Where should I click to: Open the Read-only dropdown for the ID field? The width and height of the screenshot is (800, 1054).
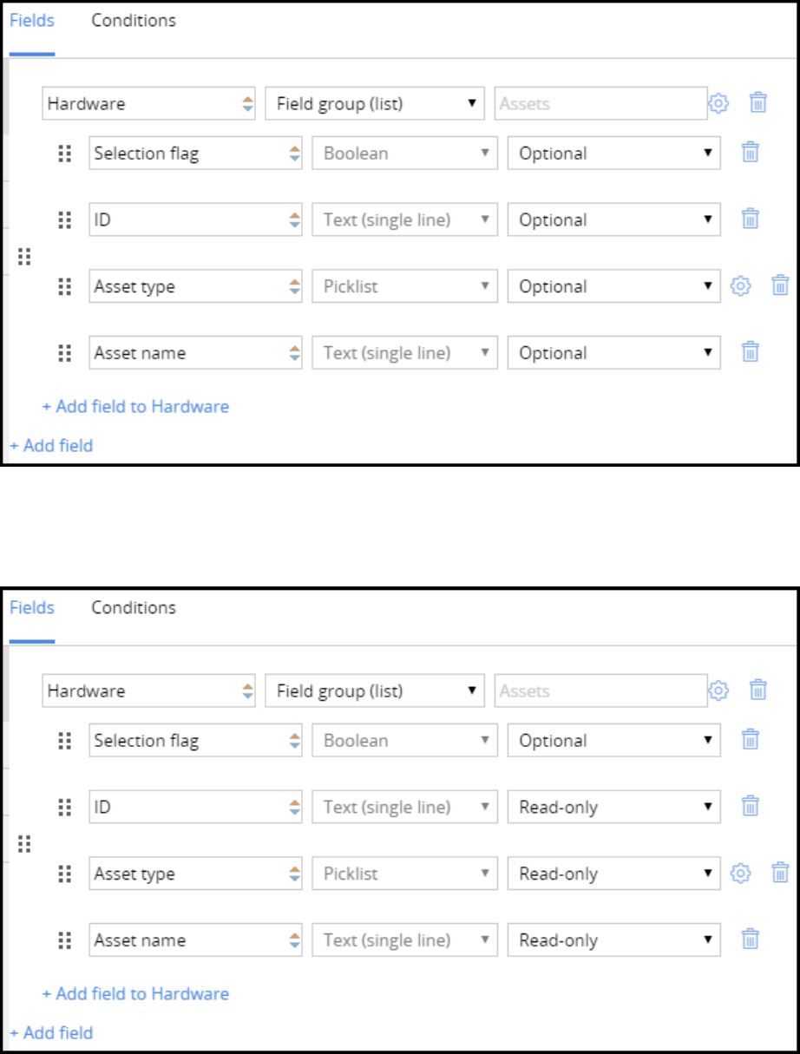point(613,808)
